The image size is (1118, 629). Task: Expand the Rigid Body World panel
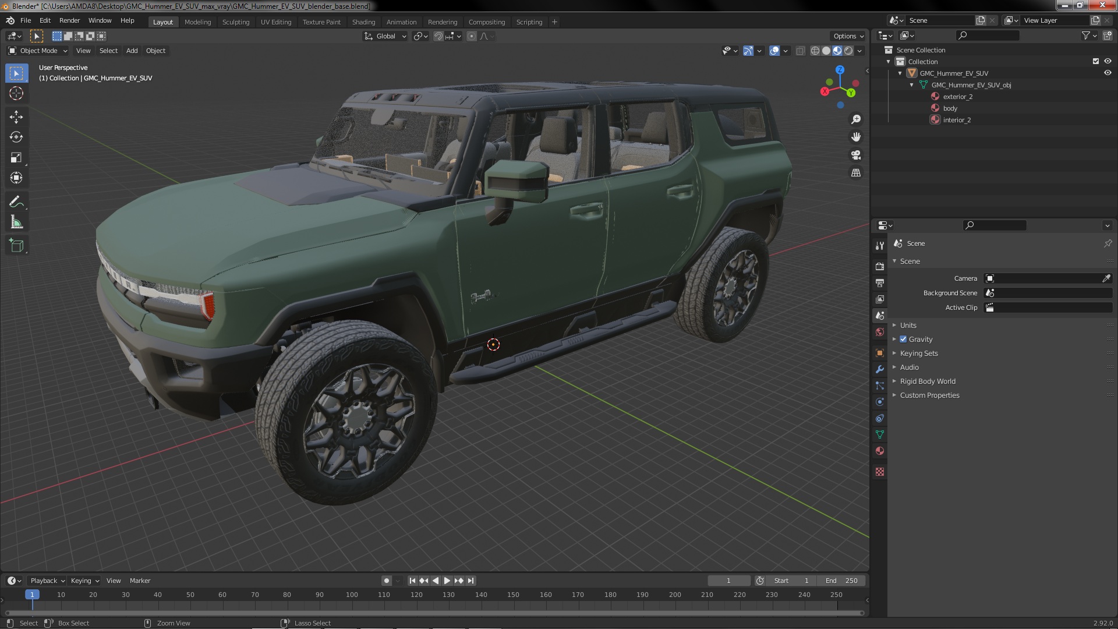pos(927,381)
